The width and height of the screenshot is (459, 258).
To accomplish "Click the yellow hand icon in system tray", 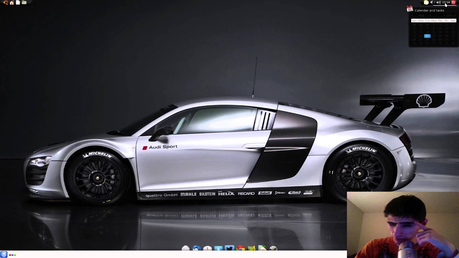I will (x=426, y=3).
